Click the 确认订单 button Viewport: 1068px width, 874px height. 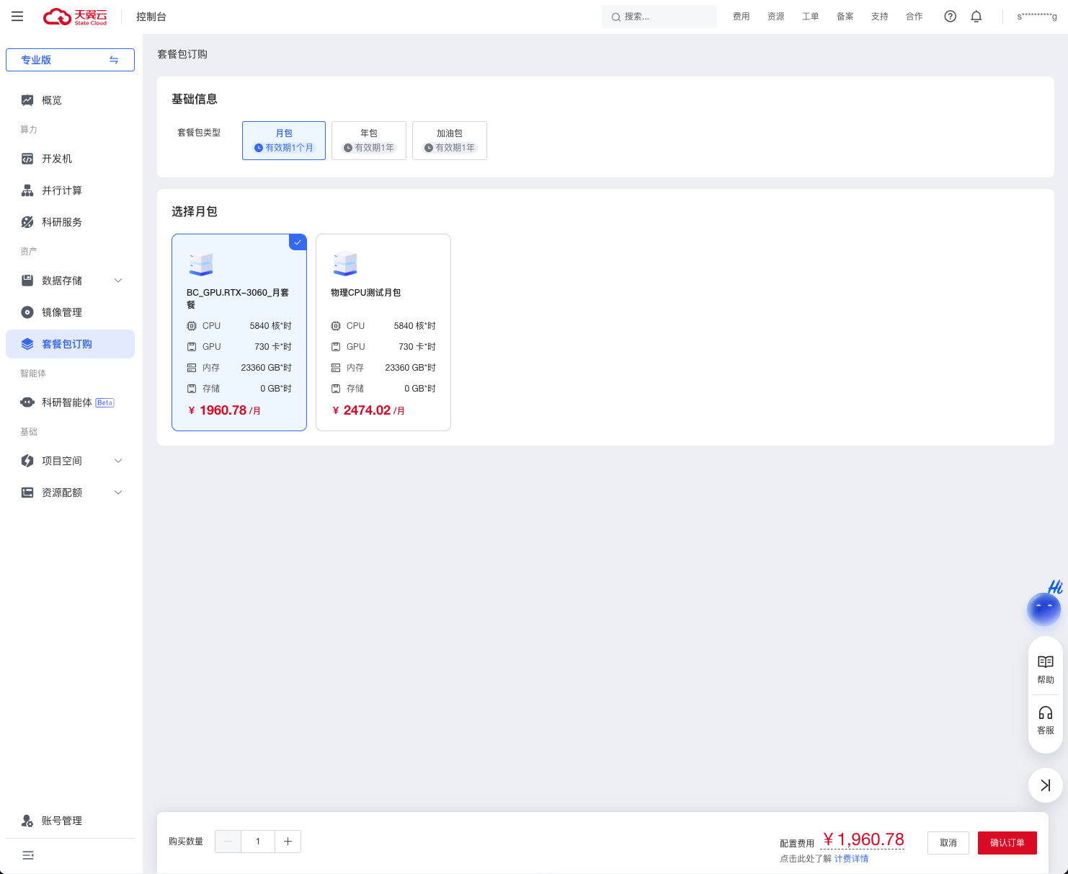click(1007, 843)
